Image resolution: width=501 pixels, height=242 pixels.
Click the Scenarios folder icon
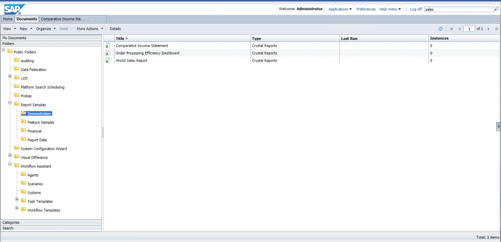coord(23,183)
